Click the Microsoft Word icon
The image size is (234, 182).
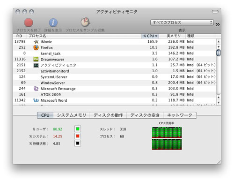[36, 100]
